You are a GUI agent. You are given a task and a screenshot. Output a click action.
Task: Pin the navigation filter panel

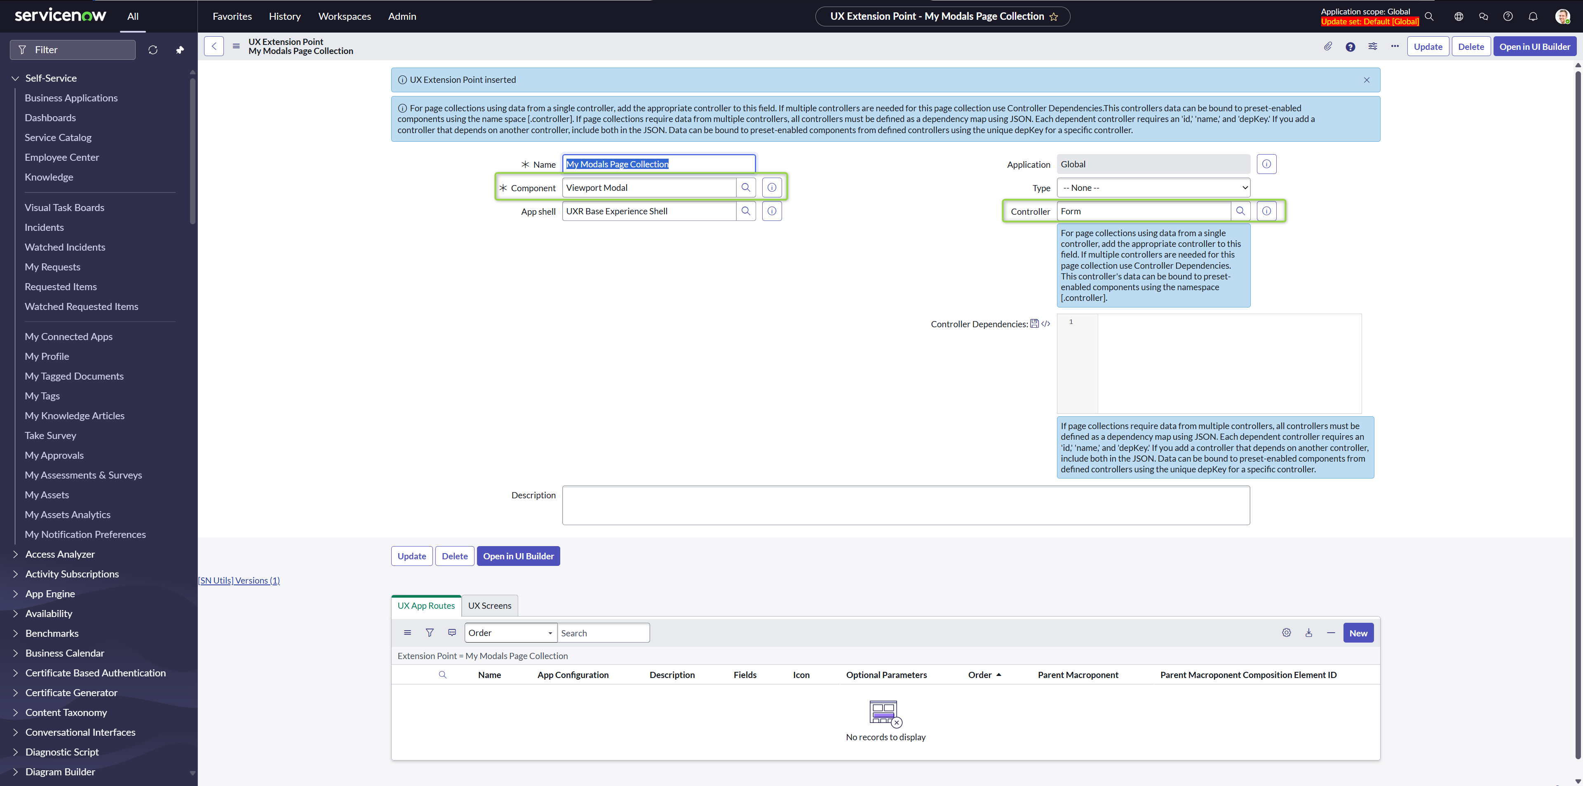pyautogui.click(x=179, y=50)
